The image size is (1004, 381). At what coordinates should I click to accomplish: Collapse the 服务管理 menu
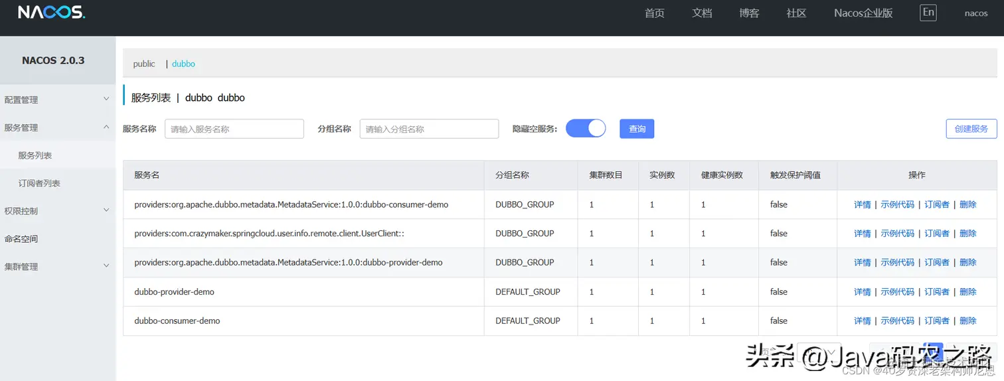coord(58,127)
